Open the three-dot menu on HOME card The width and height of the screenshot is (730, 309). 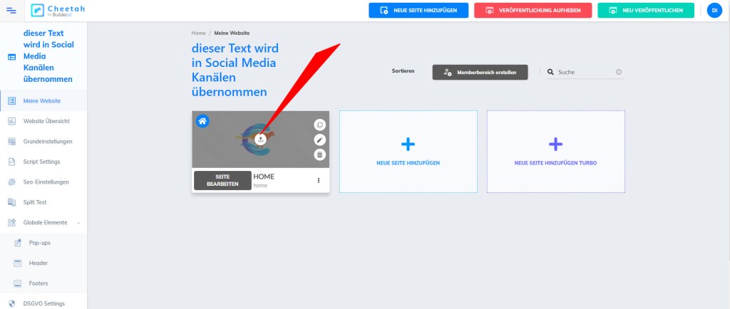coord(318,181)
